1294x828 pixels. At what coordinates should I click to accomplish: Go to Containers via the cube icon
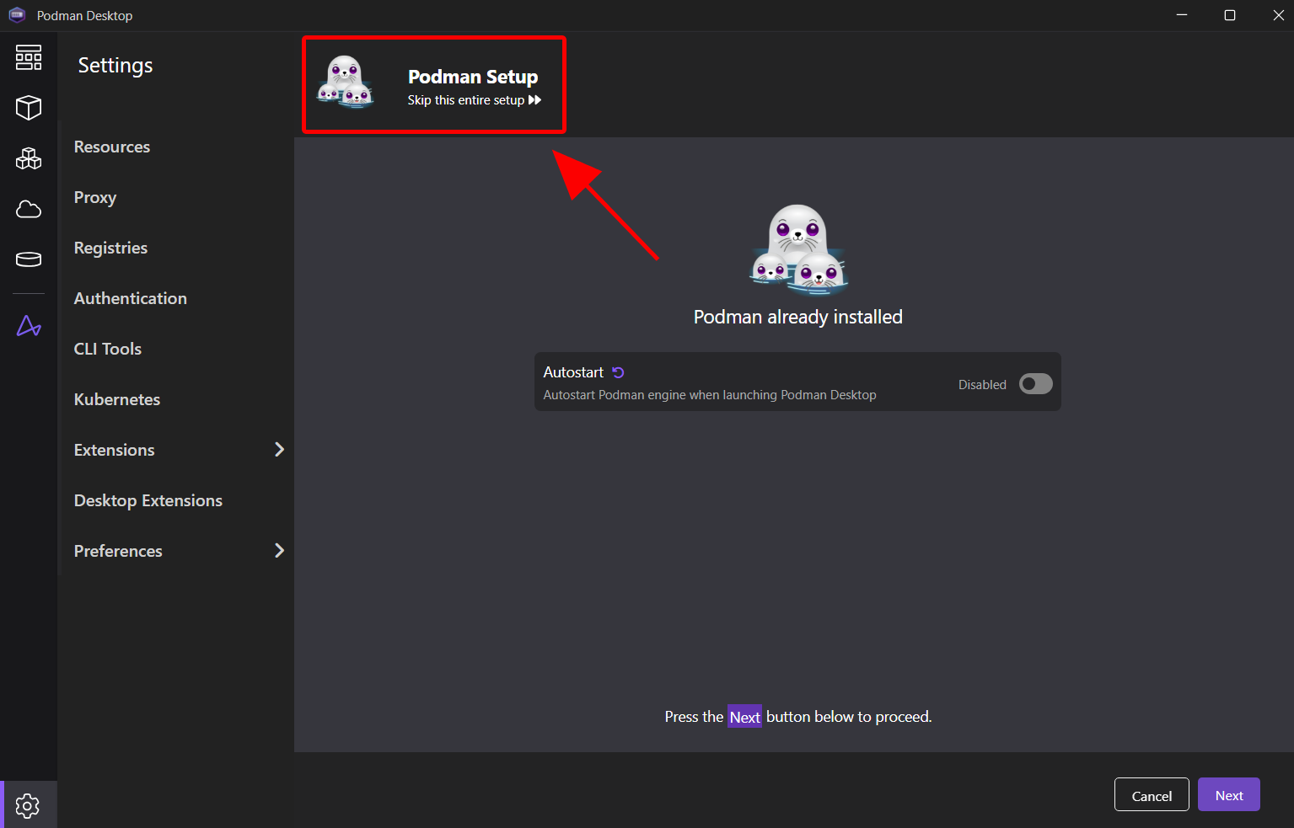pos(29,108)
